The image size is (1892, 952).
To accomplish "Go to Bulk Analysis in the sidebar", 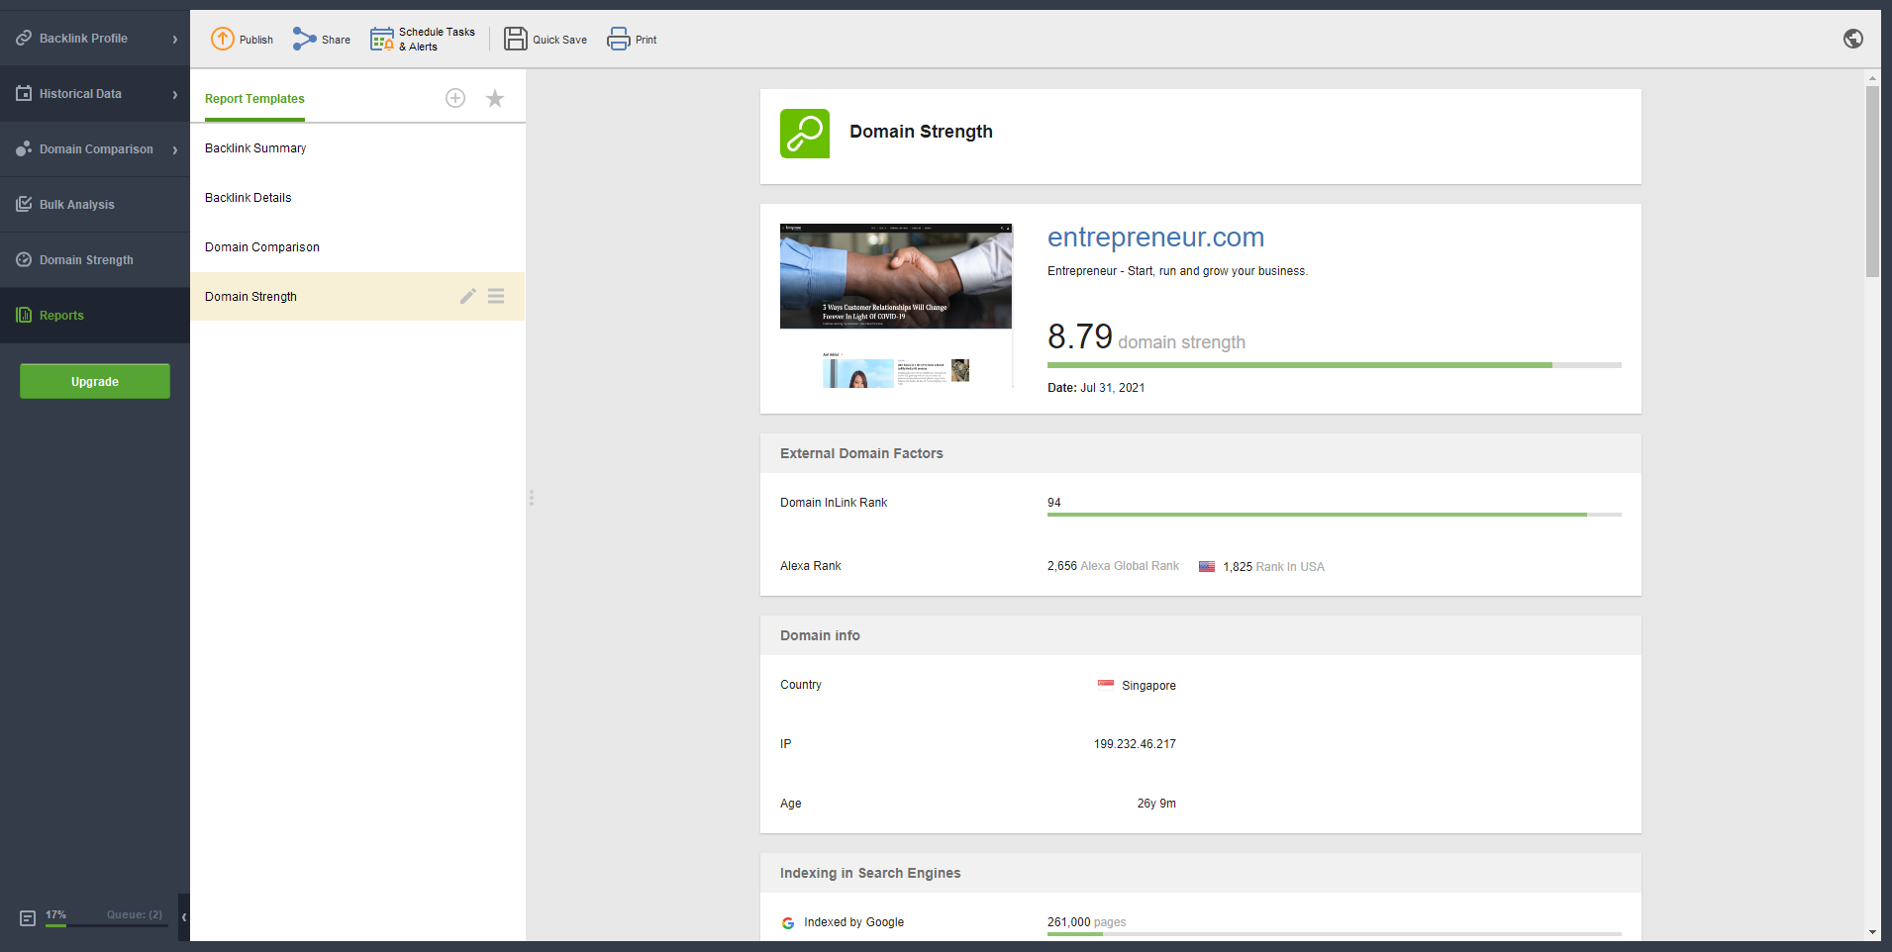I will tap(95, 205).
